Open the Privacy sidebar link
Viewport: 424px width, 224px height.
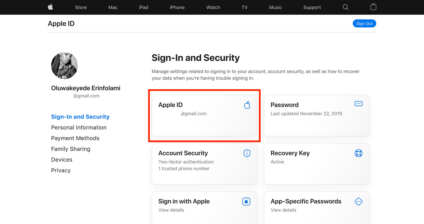tap(61, 170)
